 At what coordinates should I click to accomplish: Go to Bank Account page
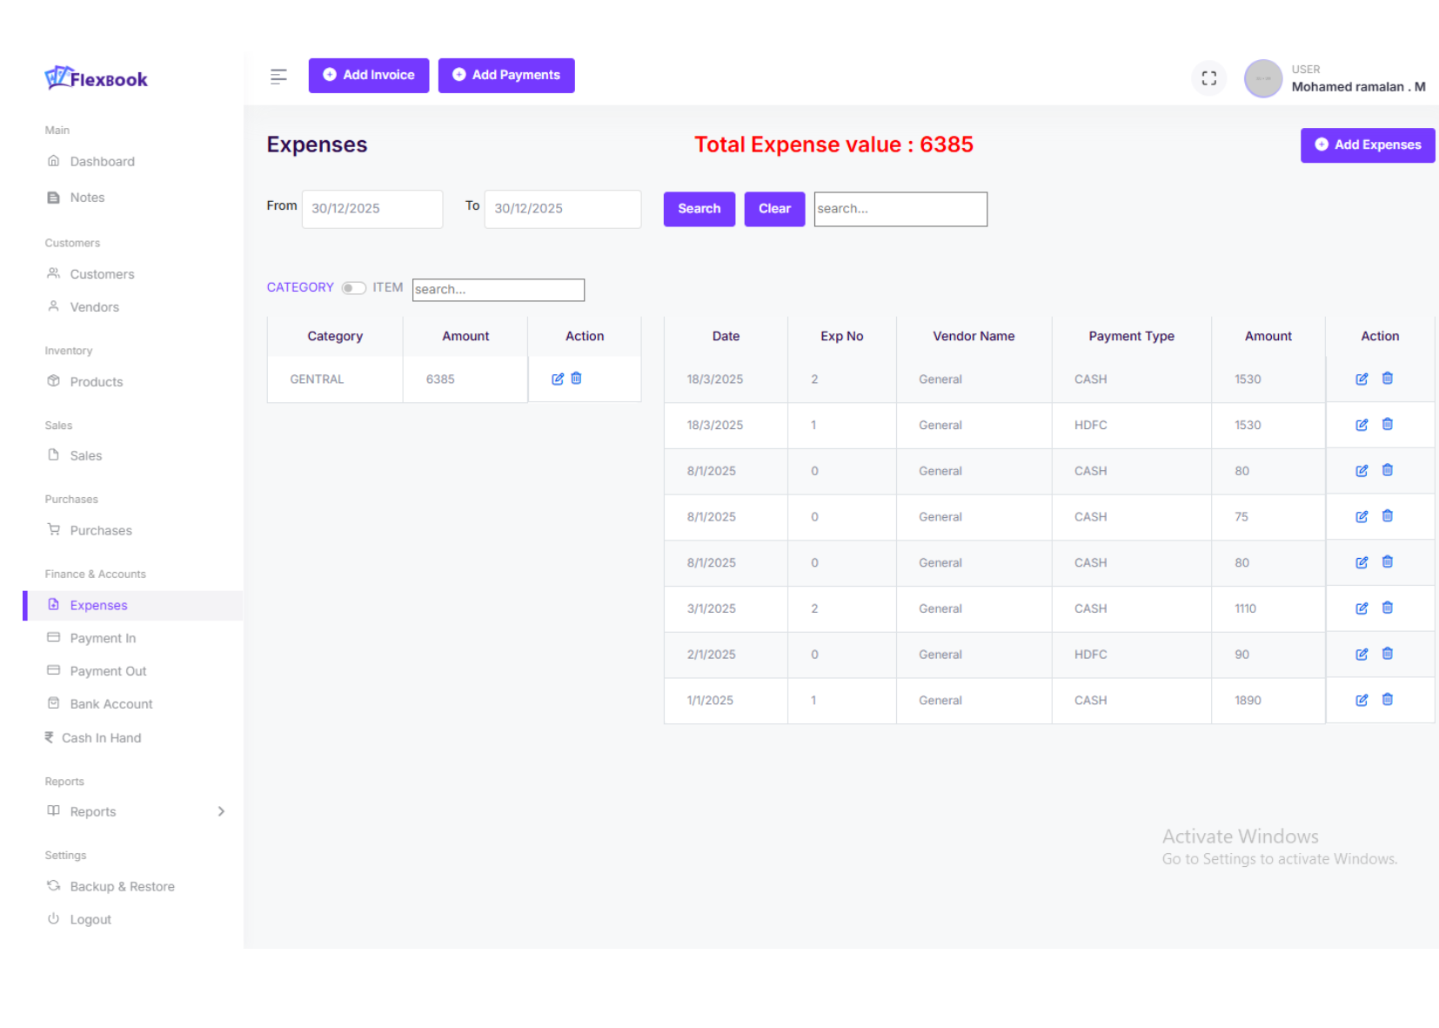coord(110,704)
